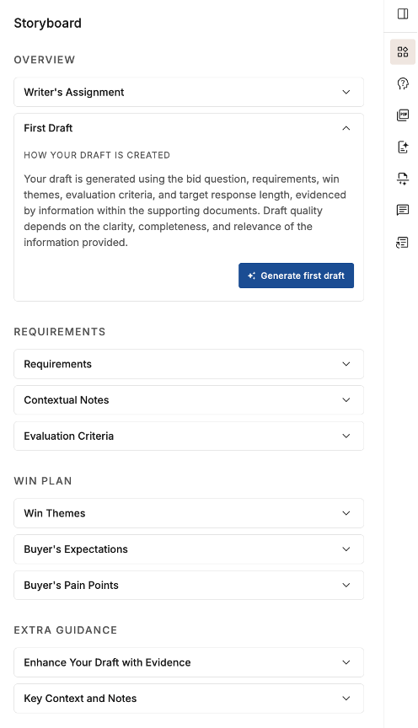Collapse the First Draft section
Screen dimensions: 418x728
(x=346, y=128)
